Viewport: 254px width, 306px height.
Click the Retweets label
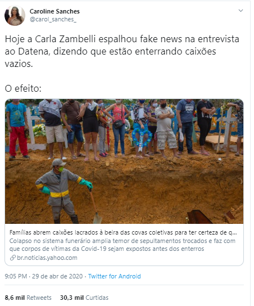[39, 298]
